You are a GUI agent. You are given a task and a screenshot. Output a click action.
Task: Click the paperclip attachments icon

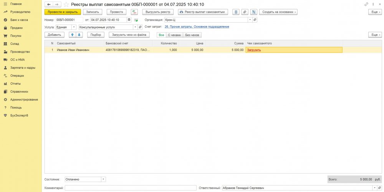click(x=245, y=12)
